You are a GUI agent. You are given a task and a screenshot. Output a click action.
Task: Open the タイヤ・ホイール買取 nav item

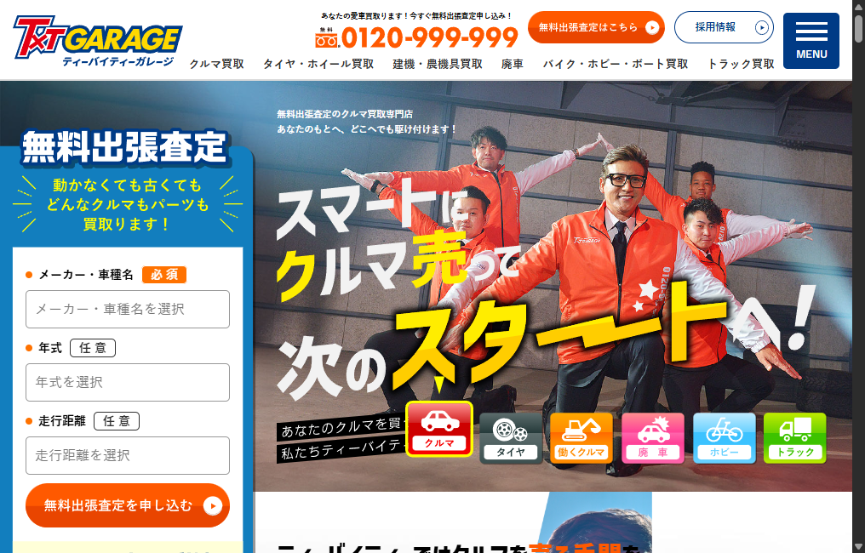click(x=318, y=64)
